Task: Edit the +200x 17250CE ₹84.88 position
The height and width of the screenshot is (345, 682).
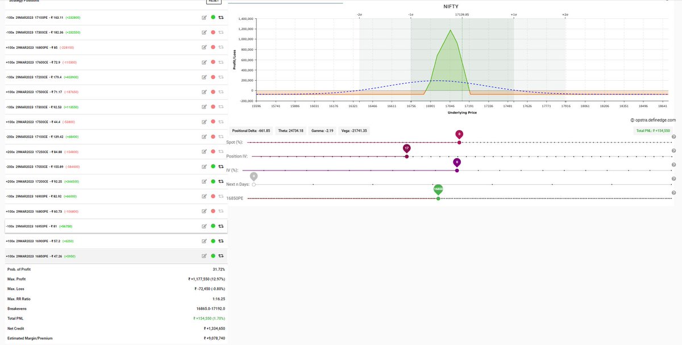Action: [x=204, y=152]
